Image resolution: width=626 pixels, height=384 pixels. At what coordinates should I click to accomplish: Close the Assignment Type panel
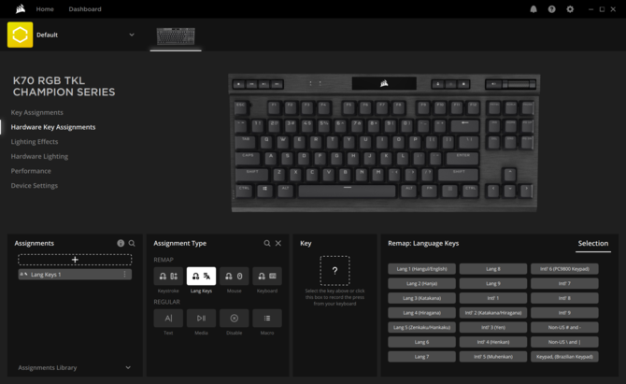(x=278, y=243)
